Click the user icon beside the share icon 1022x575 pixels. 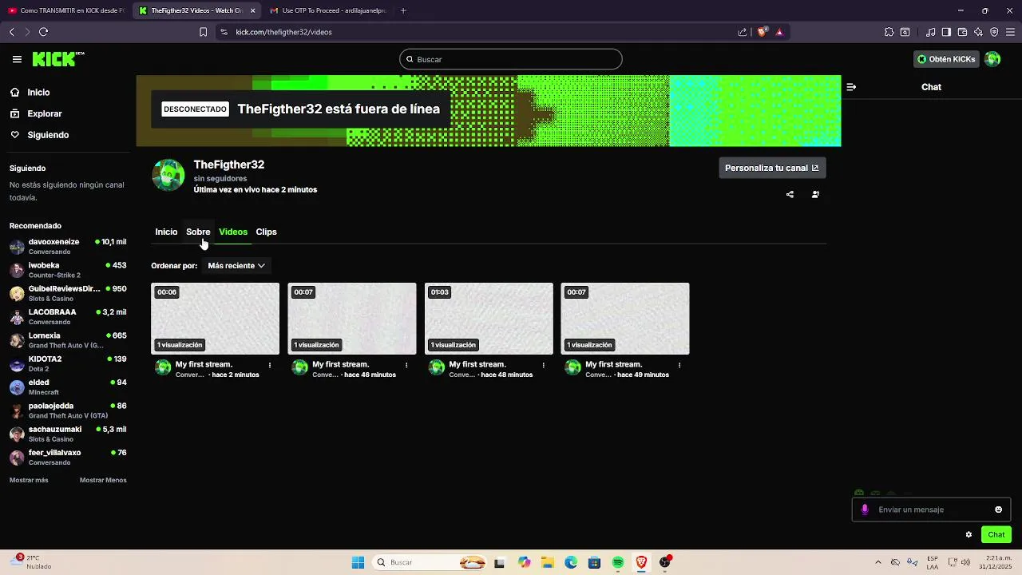point(815,194)
